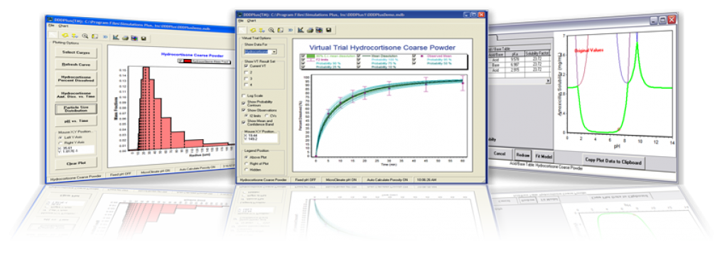727x257 pixels.
Task: Toggle the 3D icon in the left window toolbar
Action: pyautogui.click(x=105, y=37)
